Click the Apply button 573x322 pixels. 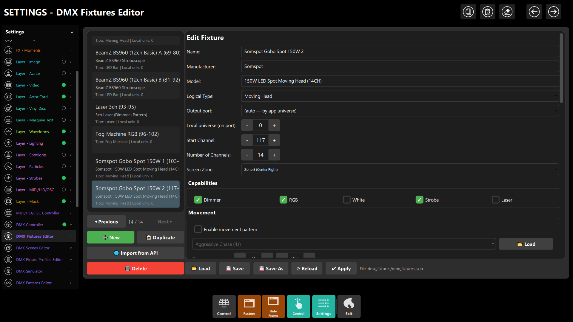tap(341, 269)
